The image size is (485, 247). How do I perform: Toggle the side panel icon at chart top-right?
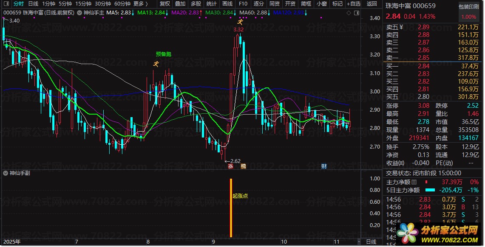point(356,13)
